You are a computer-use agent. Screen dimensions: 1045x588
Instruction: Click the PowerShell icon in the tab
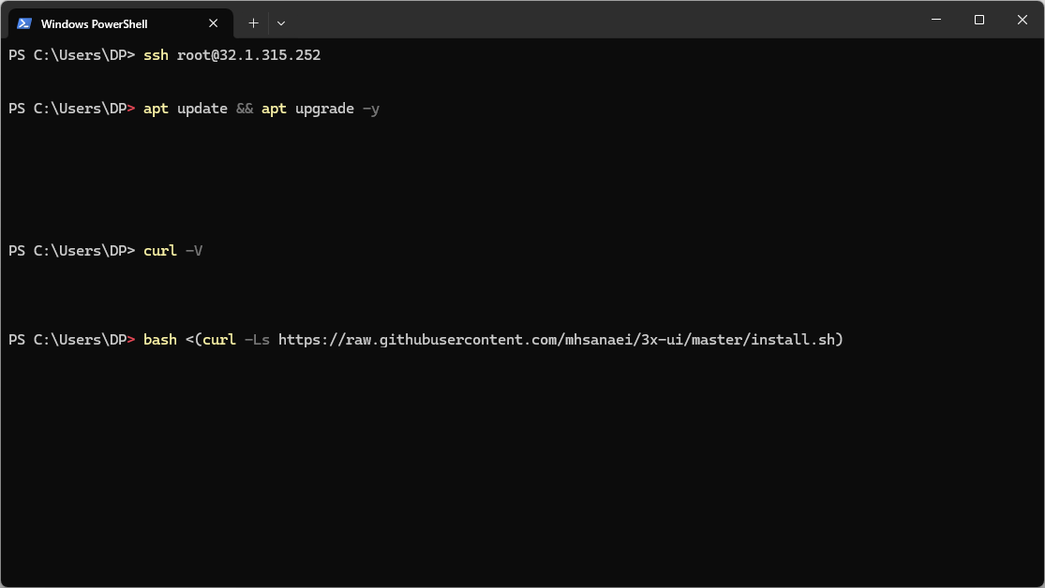click(x=24, y=23)
